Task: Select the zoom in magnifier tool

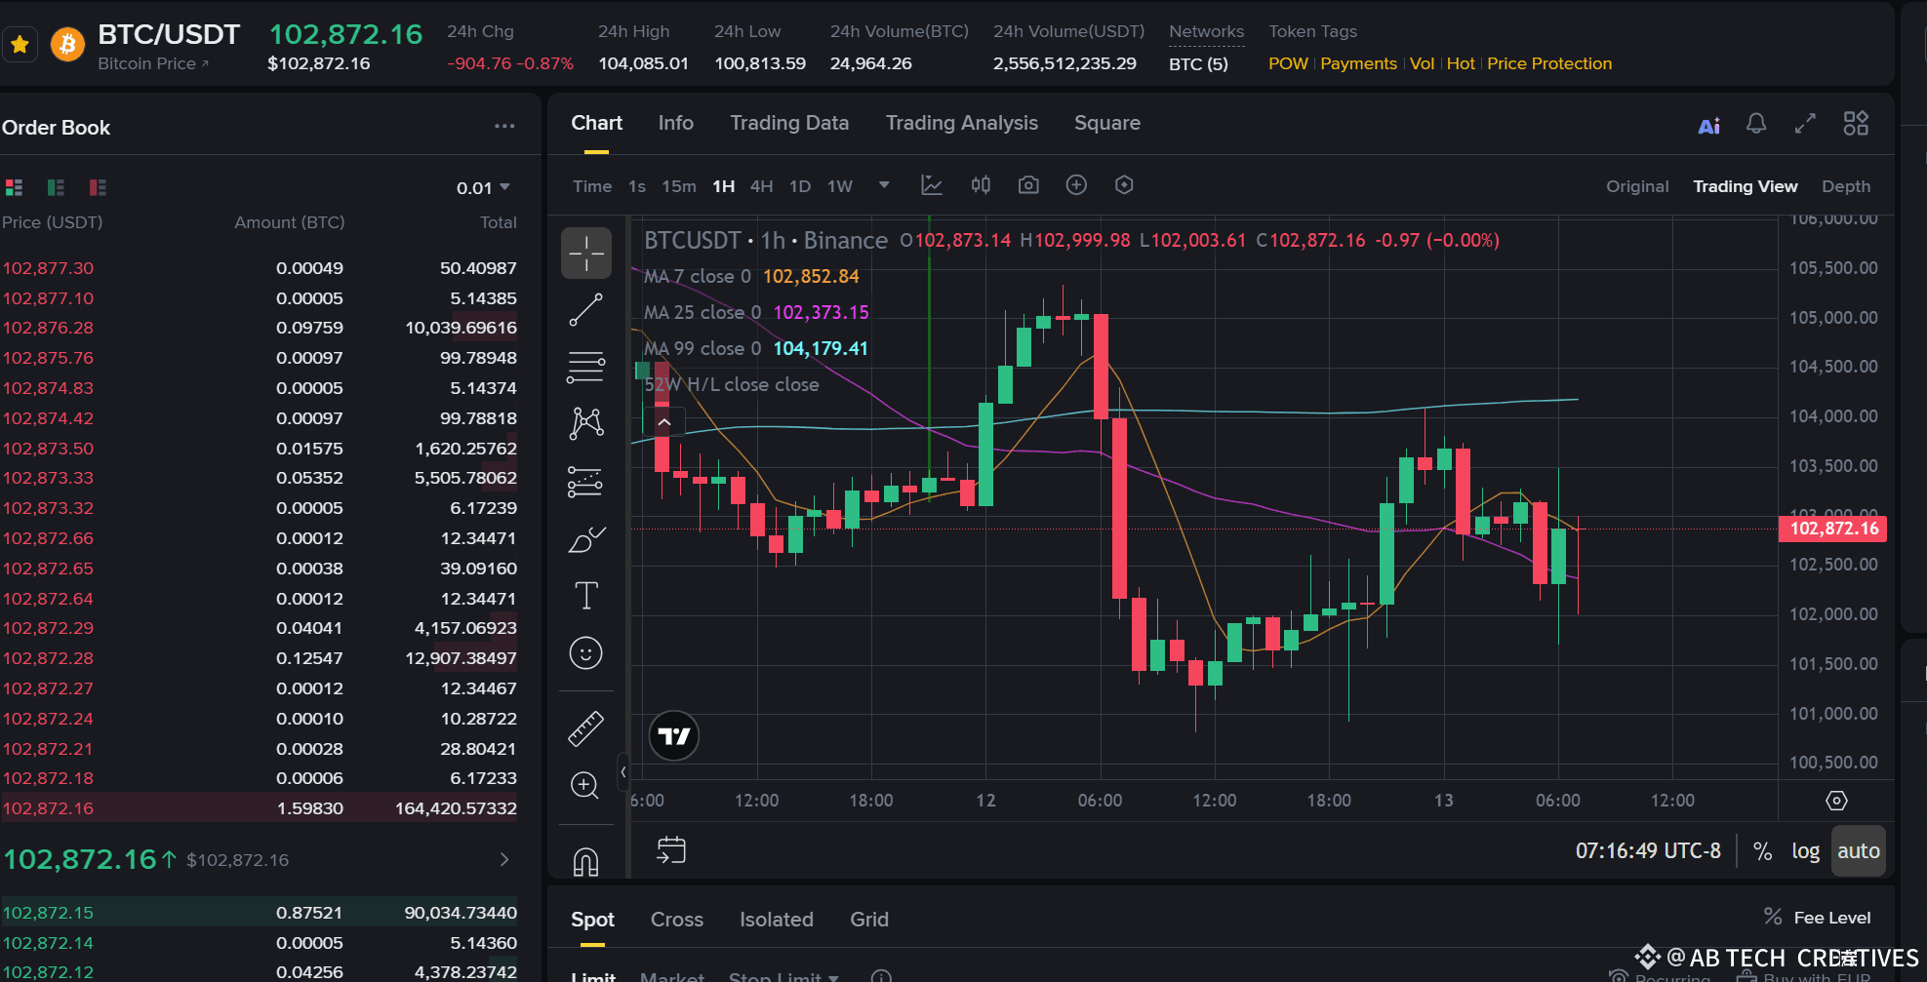Action: click(x=586, y=786)
